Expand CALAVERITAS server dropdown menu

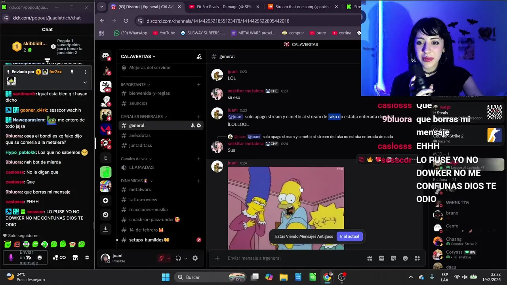138,57
